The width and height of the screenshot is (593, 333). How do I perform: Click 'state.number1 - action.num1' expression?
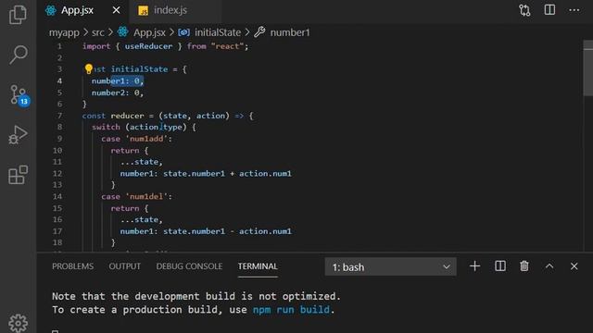[x=227, y=231]
